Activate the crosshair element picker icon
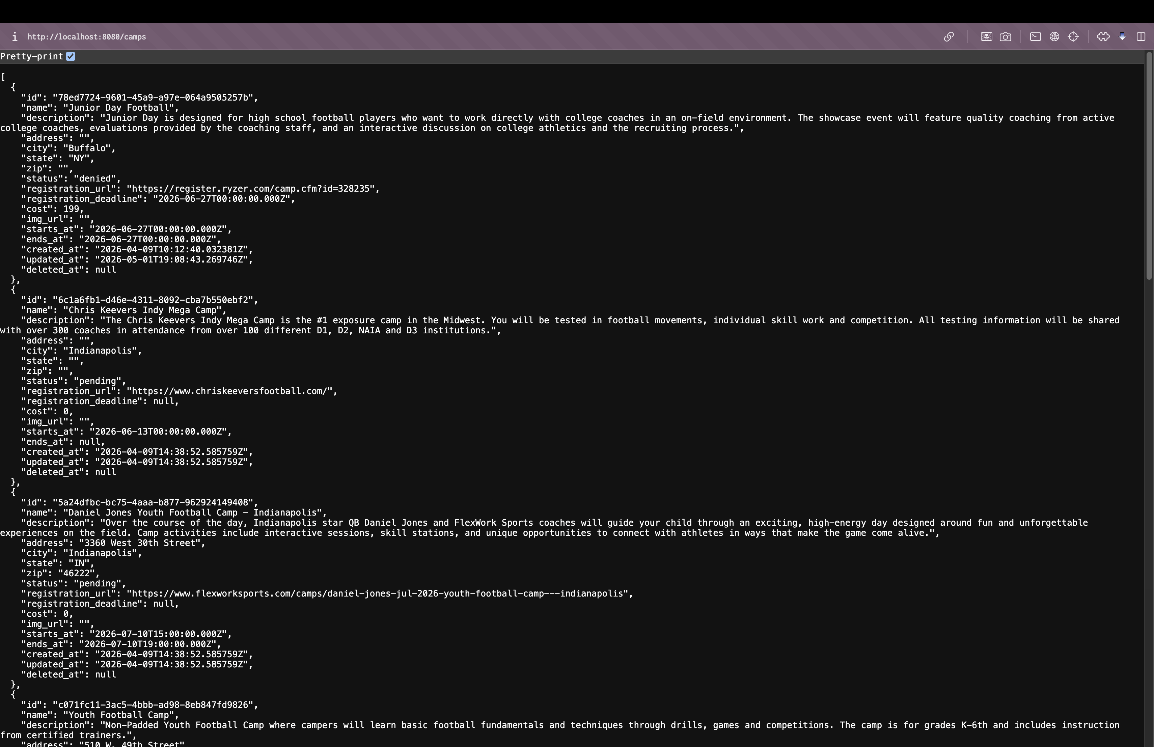The image size is (1154, 747). coord(1073,37)
